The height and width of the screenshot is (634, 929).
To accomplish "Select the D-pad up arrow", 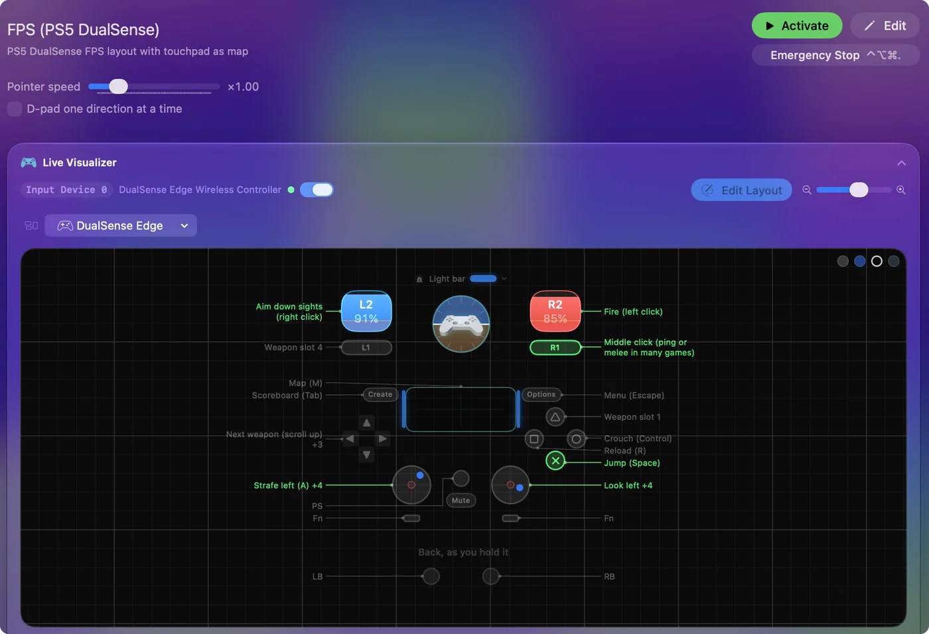I will 366,422.
